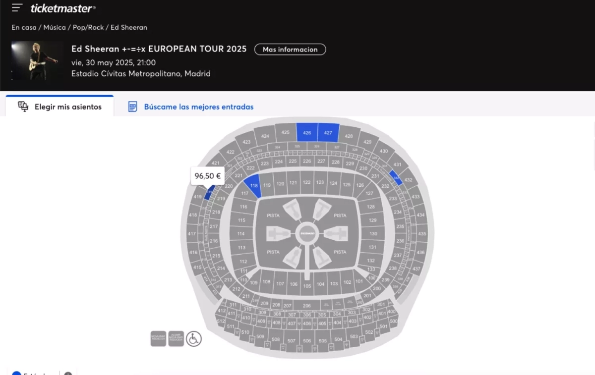The width and height of the screenshot is (595, 375).
Task: Click the Ticketmaster logo
Action: pyautogui.click(x=62, y=8)
